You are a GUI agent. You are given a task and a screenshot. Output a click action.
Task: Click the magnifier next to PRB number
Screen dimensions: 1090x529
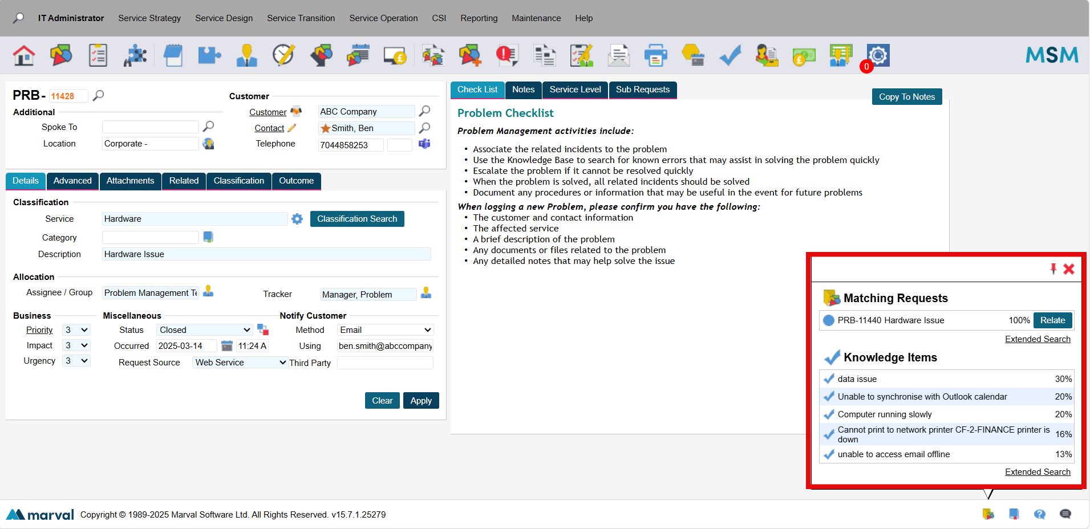point(98,95)
